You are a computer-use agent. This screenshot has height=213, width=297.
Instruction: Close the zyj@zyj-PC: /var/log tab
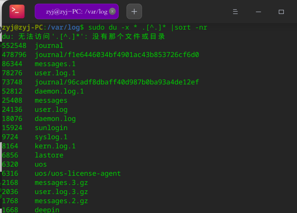point(113,11)
